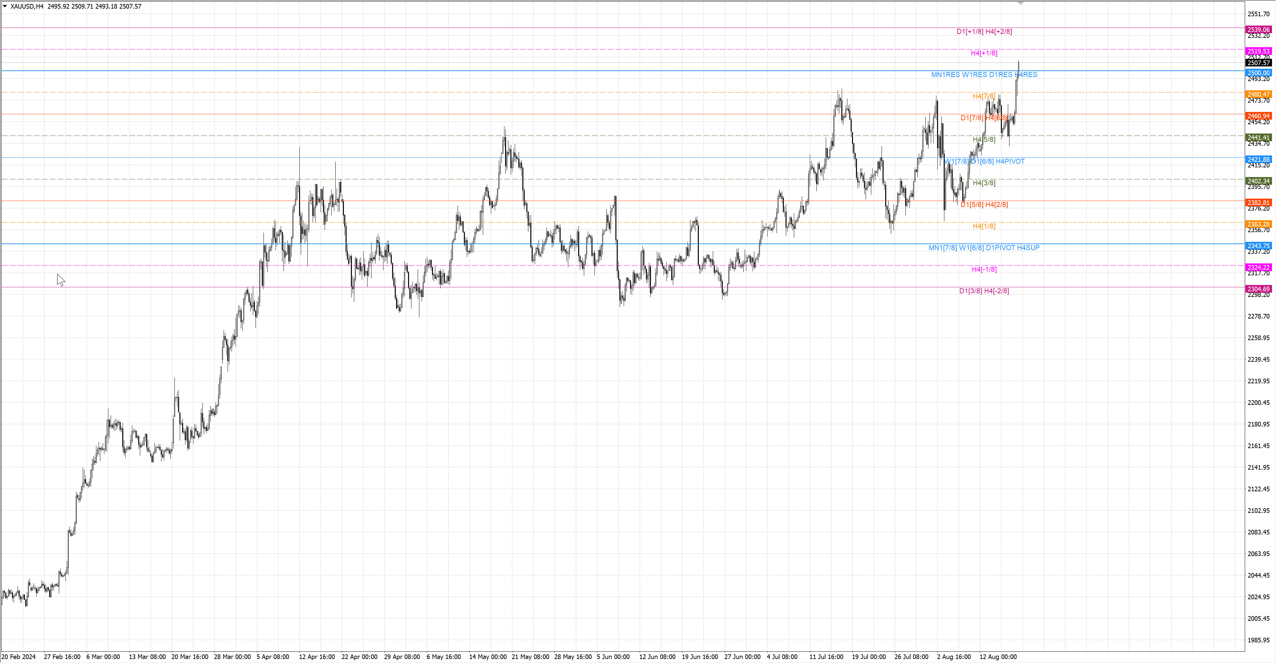Open the dropdown arrow beside the XAUUSD,H4 title
This screenshot has width=1276, height=663.
5,6
